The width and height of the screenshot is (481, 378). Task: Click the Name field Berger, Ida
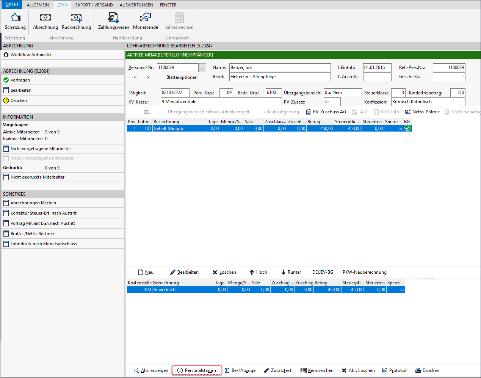(x=280, y=67)
